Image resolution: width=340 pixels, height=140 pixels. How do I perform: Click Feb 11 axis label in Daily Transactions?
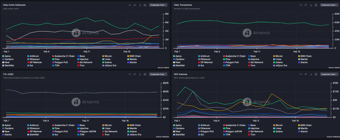(x=257, y=52)
